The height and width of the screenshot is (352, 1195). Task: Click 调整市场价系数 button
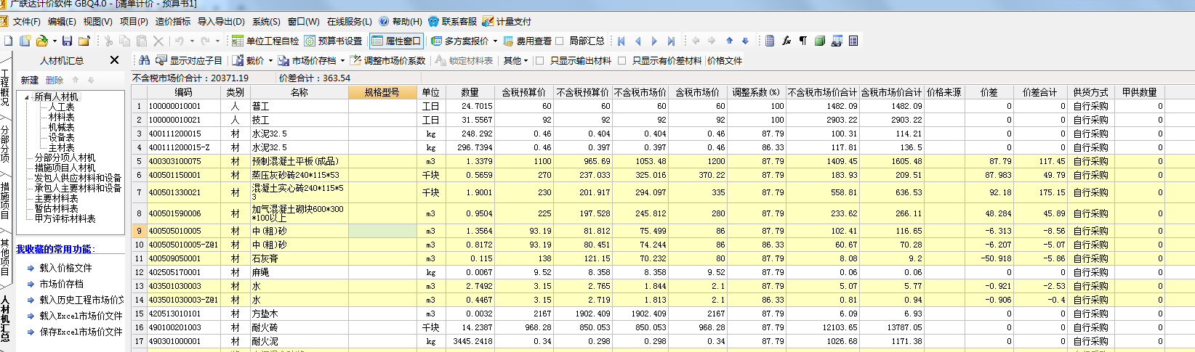coord(388,60)
